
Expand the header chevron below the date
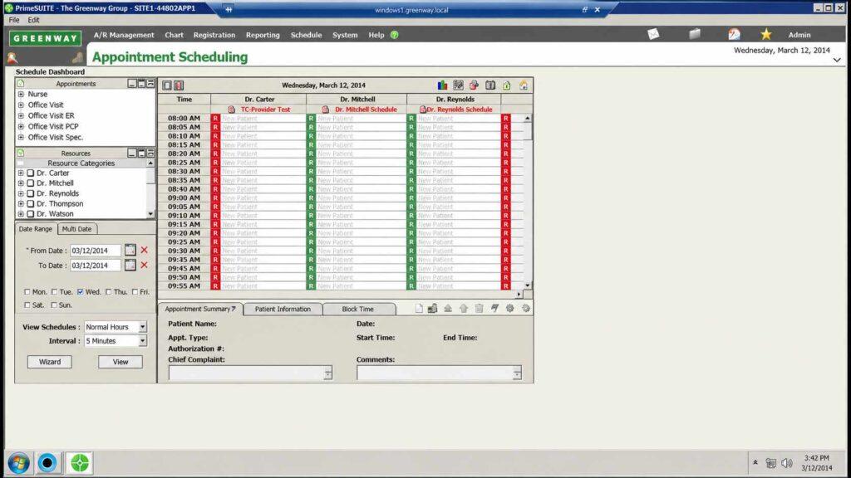837,60
